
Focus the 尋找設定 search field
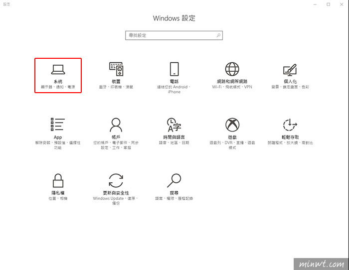(174, 35)
